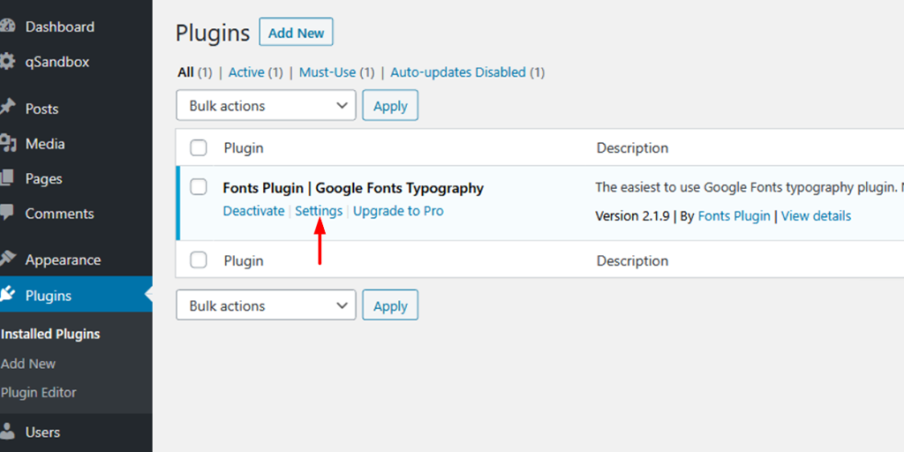Check the Fonts Plugin row checkbox
Viewport: 904px width, 452px height.
pos(199,187)
